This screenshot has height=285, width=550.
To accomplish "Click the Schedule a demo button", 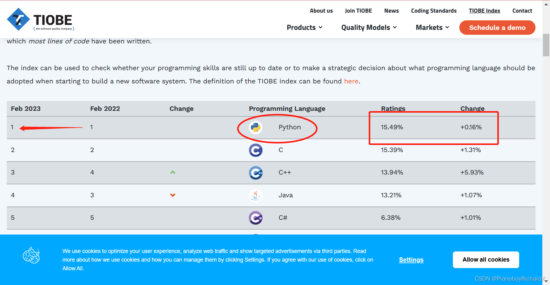I will click(x=497, y=28).
